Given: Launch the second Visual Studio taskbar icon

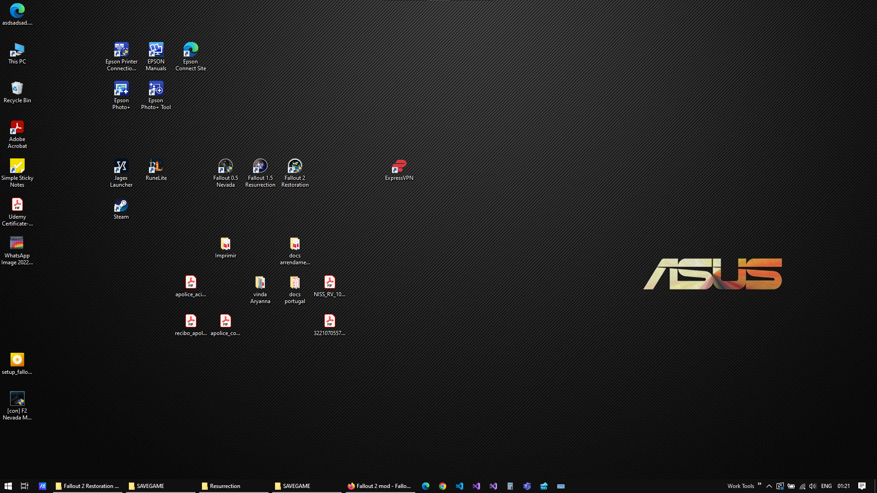Looking at the screenshot, I should pyautogui.click(x=493, y=486).
